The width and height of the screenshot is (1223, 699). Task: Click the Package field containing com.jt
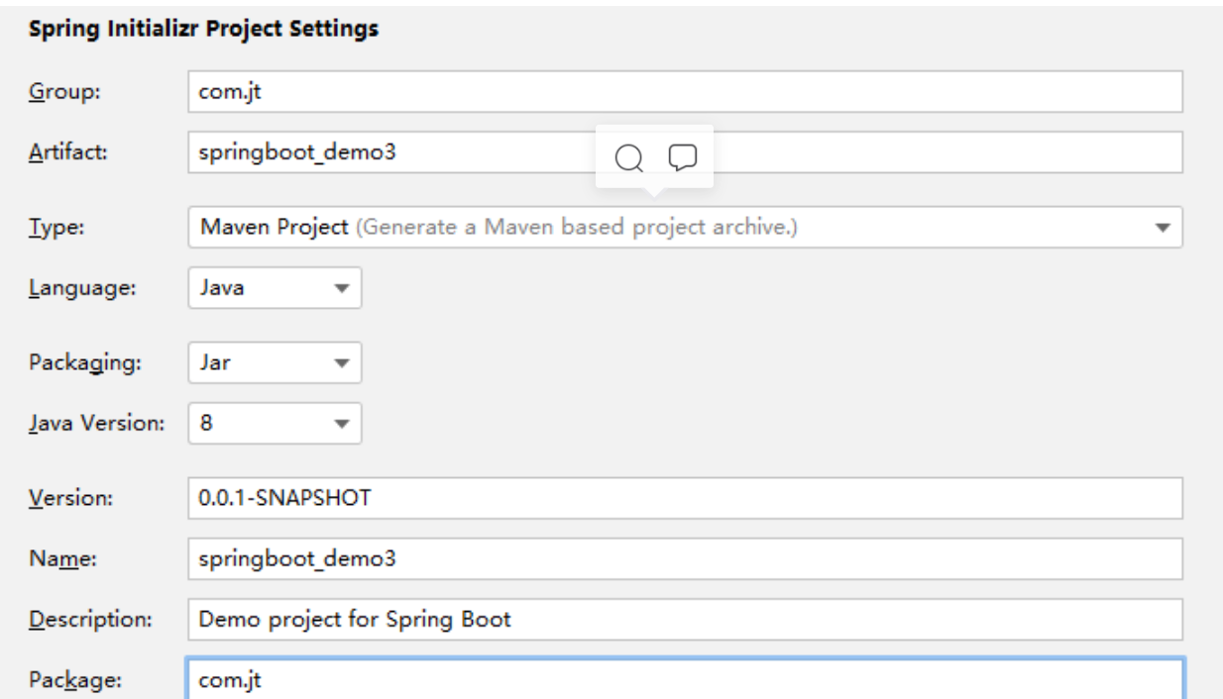[685, 680]
